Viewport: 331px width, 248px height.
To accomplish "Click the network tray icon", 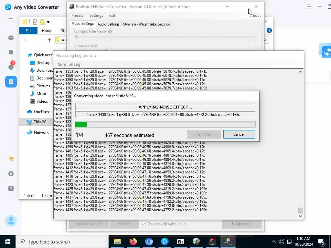I will (x=289, y=242).
